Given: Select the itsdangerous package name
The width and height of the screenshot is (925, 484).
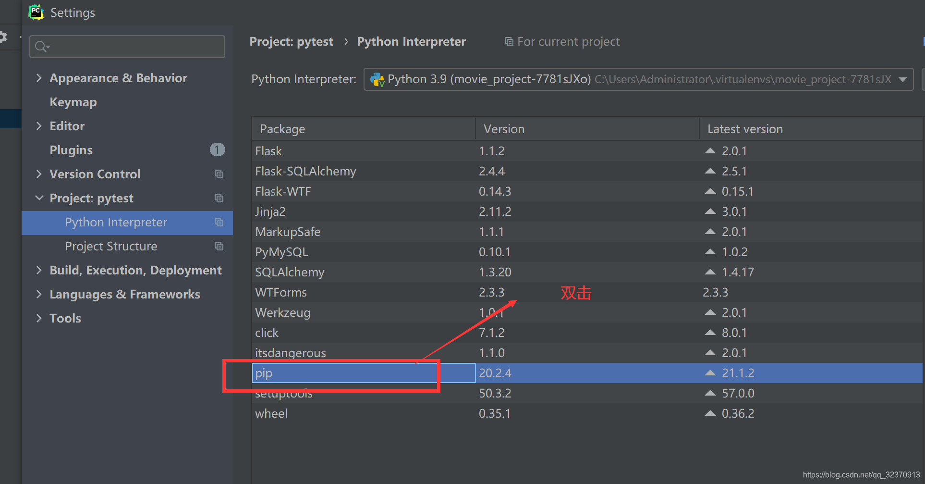Looking at the screenshot, I should pos(291,353).
